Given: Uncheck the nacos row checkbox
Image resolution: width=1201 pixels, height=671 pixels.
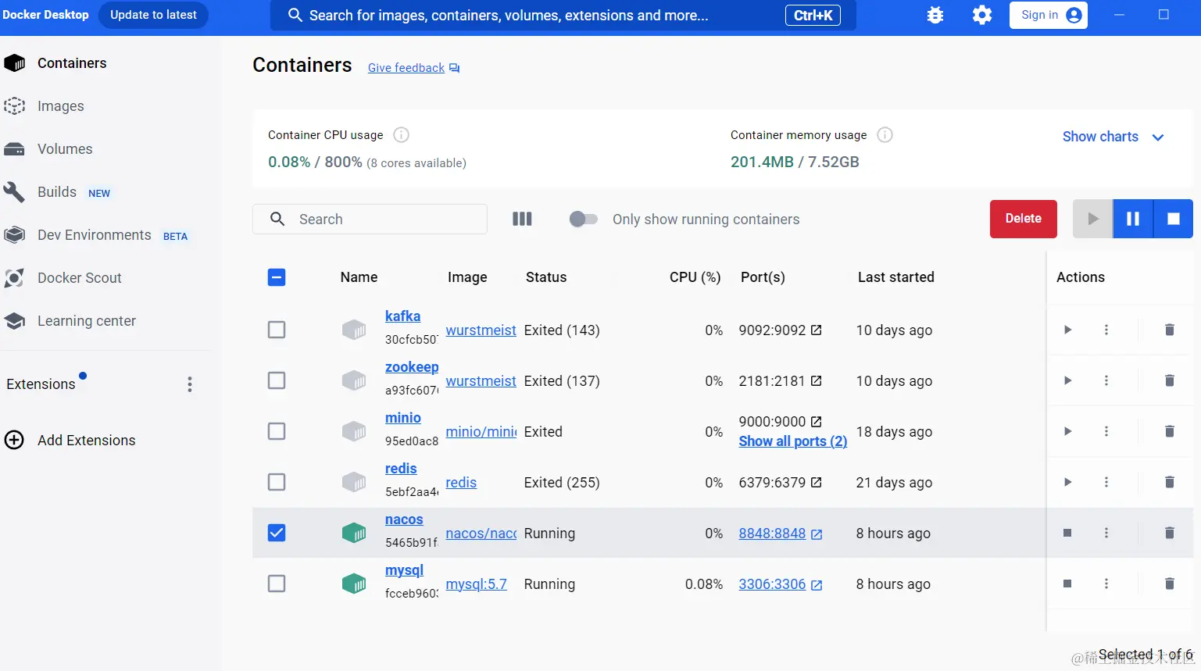Looking at the screenshot, I should 277,533.
